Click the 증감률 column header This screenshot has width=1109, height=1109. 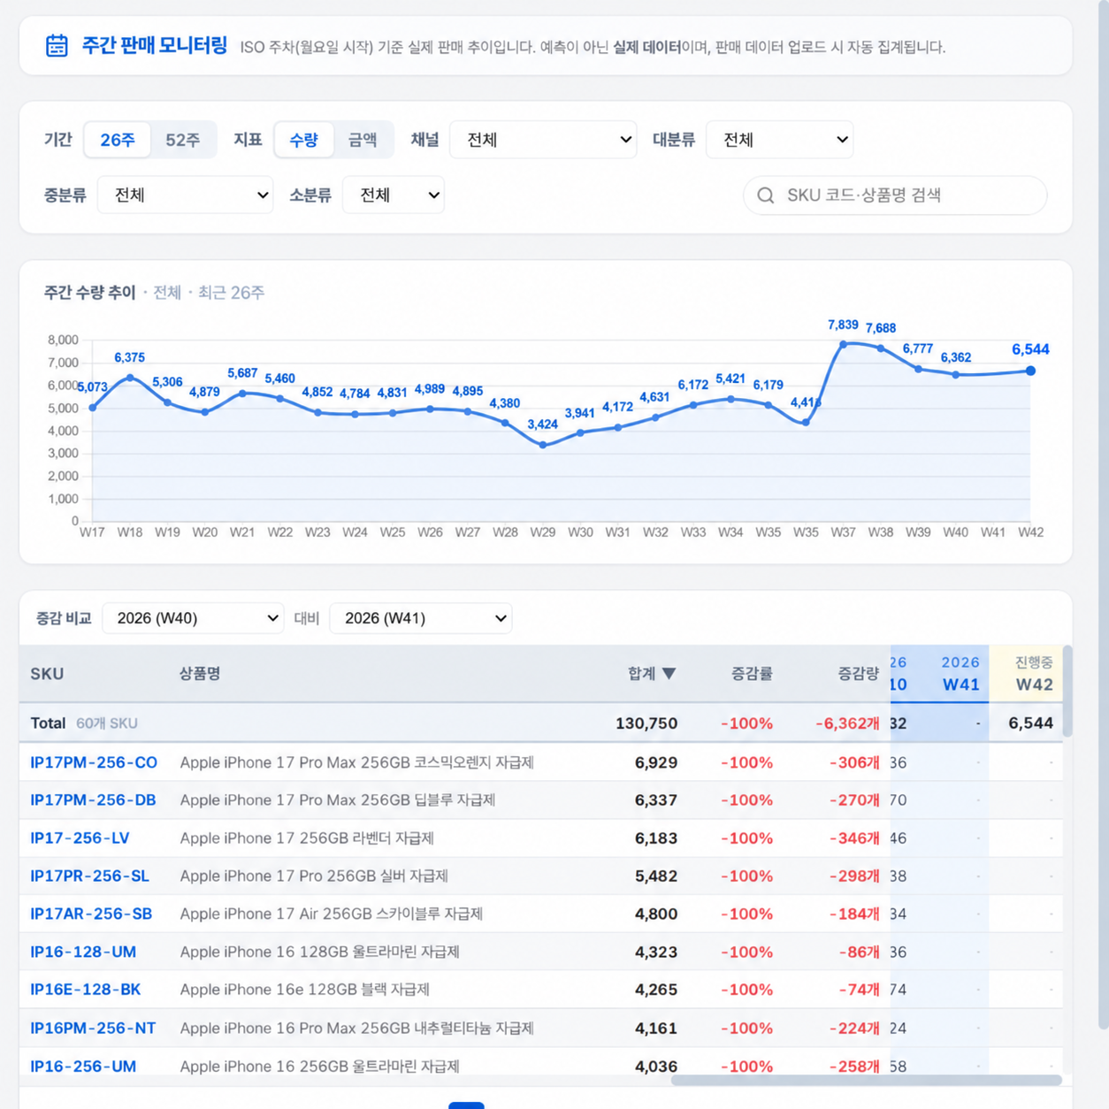pyautogui.click(x=752, y=674)
